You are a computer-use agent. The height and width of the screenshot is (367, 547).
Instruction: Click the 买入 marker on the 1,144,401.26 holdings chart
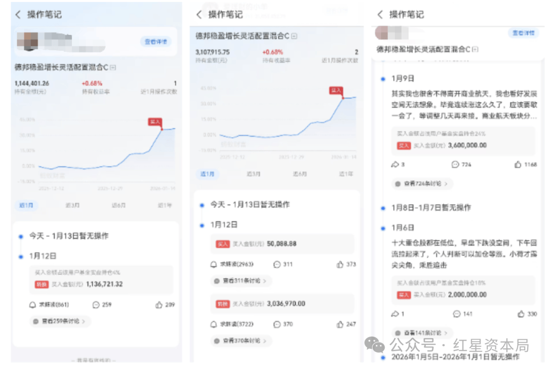point(155,121)
